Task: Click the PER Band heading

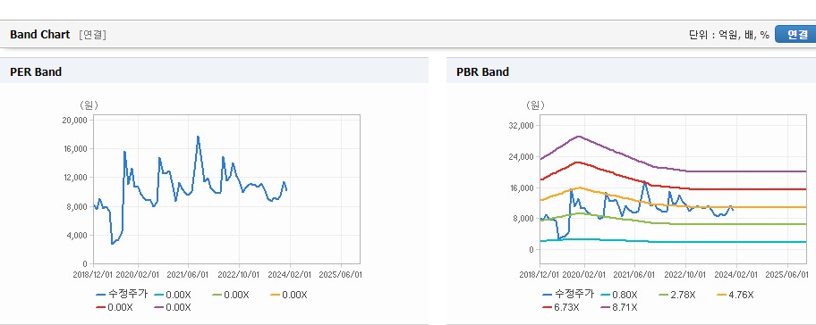Action: click(x=36, y=72)
